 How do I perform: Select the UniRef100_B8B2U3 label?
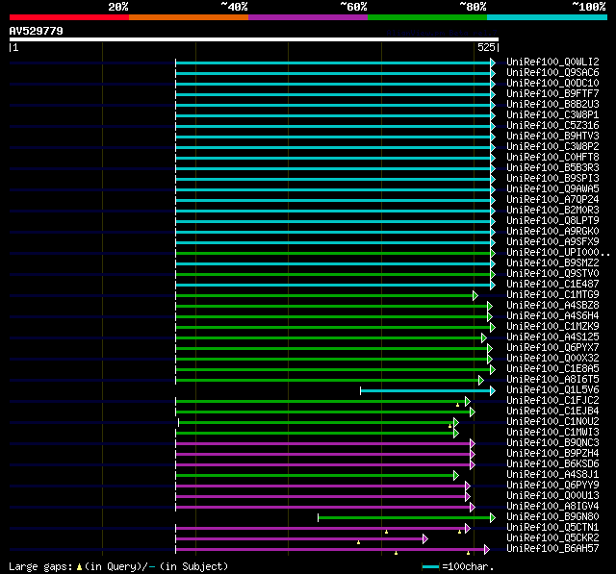(x=552, y=105)
